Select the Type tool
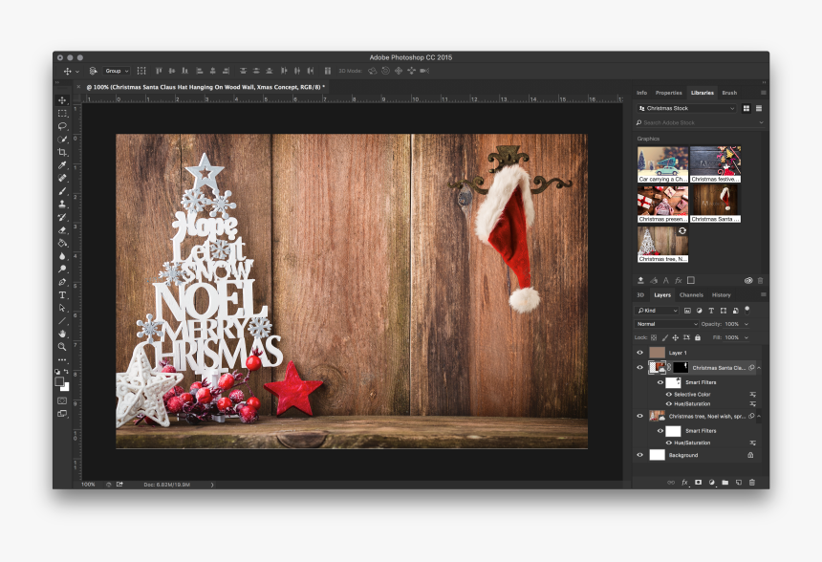The height and width of the screenshot is (562, 822). (x=61, y=295)
